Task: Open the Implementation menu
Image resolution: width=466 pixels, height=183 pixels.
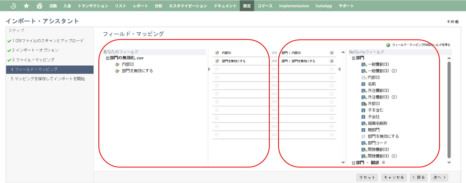Action: [294, 6]
